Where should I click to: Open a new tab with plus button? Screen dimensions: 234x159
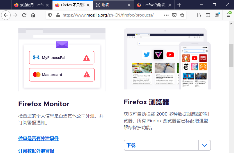pos(179,5)
